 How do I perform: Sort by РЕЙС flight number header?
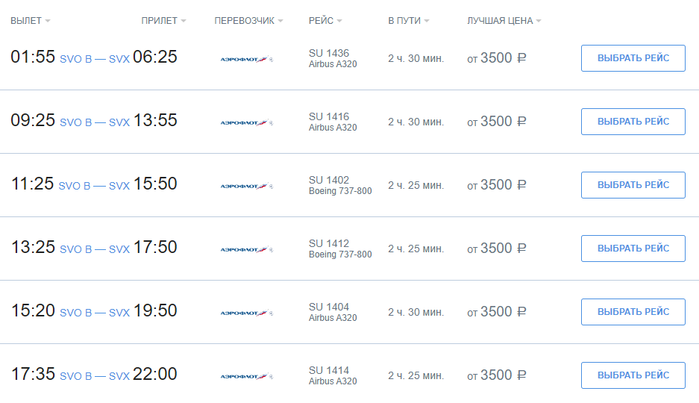pos(325,21)
